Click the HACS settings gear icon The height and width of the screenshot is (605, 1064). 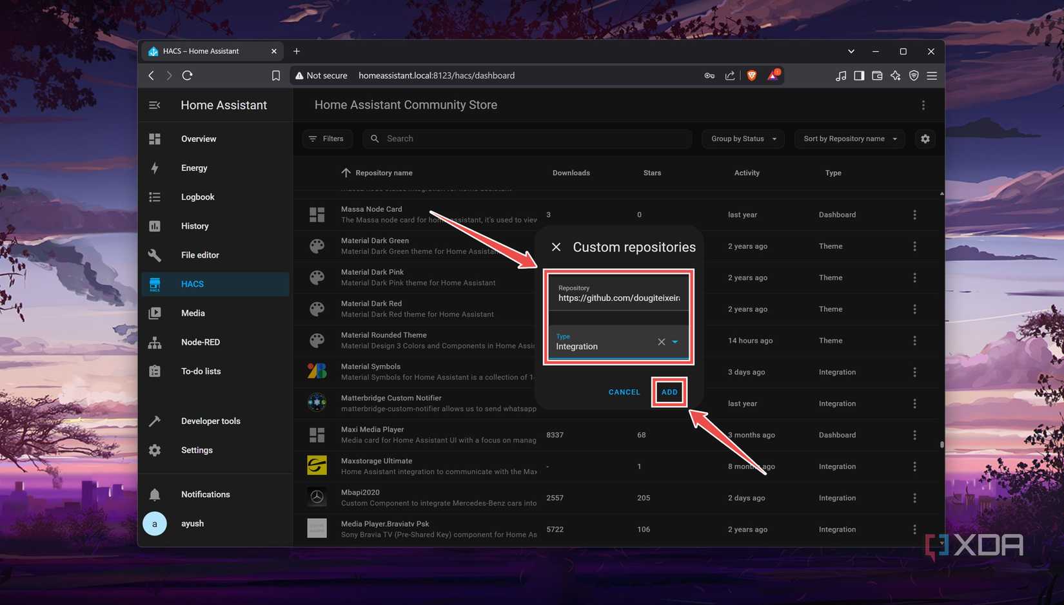click(x=925, y=139)
